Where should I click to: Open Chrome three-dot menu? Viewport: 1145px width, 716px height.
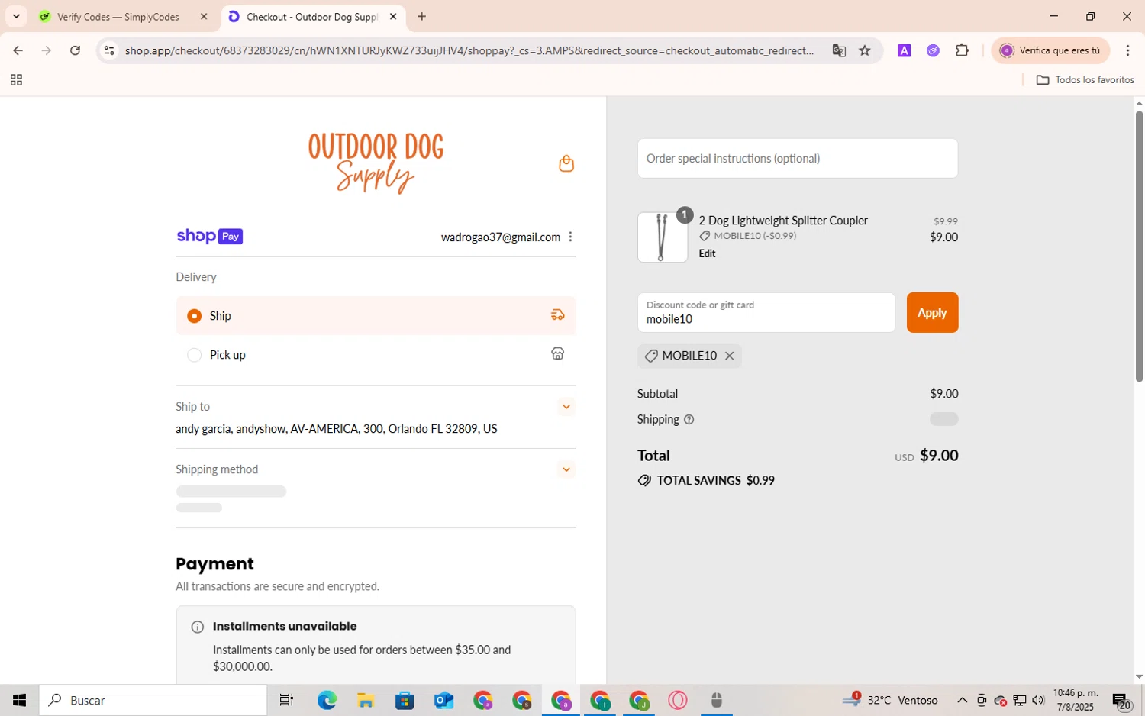[1127, 50]
